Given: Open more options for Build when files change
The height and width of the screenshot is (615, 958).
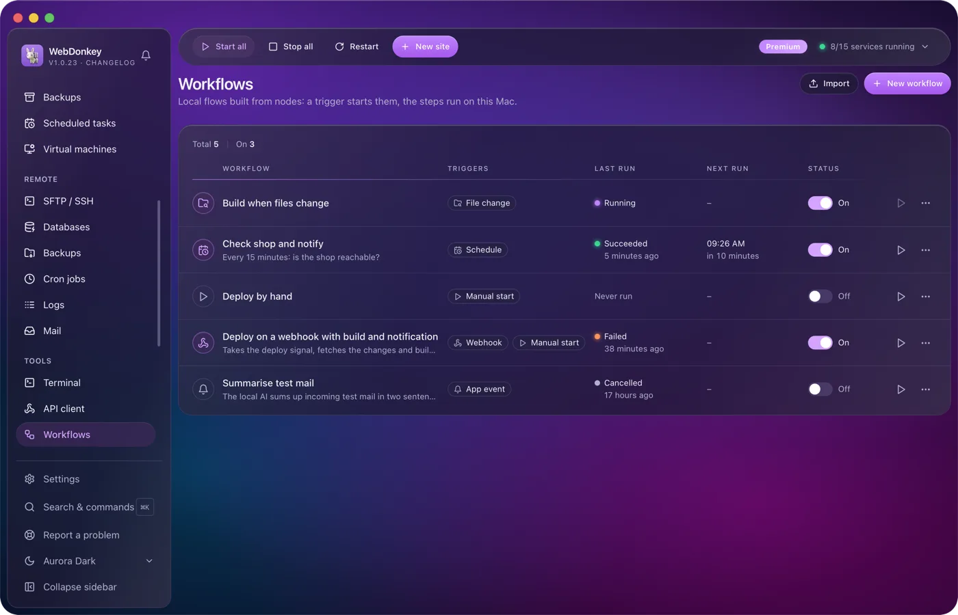Looking at the screenshot, I should (926, 203).
